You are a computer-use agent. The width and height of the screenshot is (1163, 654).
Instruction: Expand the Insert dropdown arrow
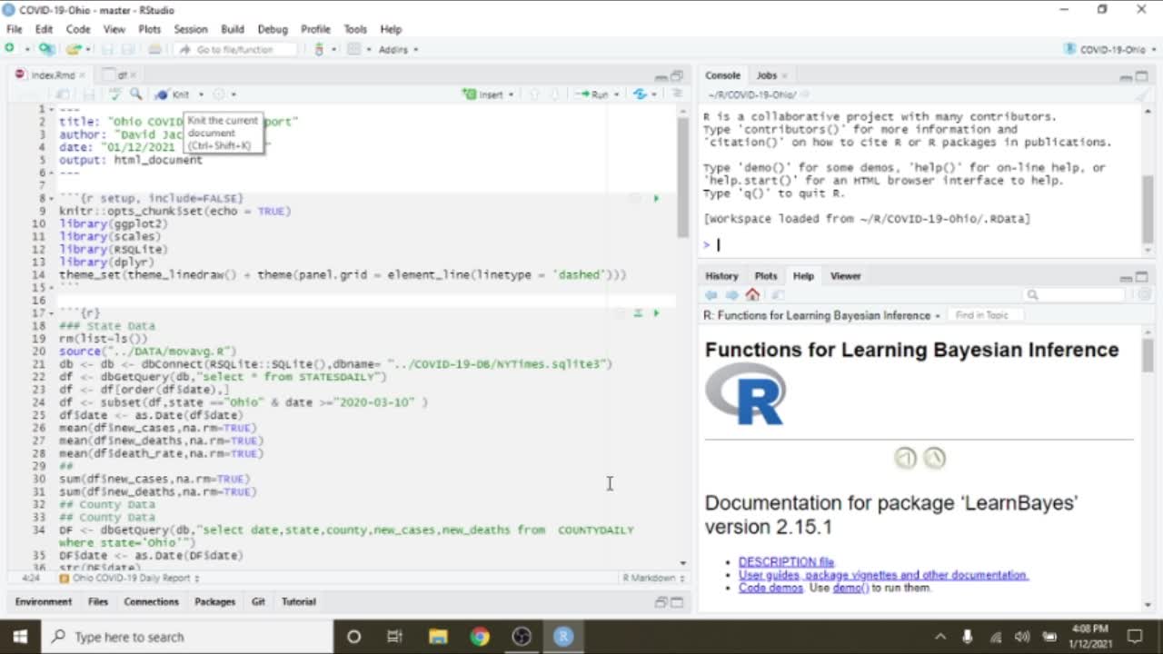511,94
